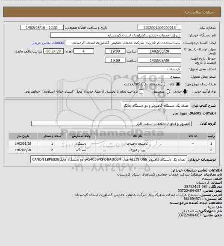The height and width of the screenshot is (246, 224).
Task: Click the response deadline date 1402/08/20 field
Action: pyautogui.click(x=159, y=51)
